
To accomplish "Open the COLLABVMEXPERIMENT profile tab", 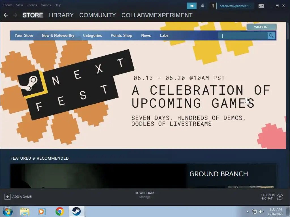I will pyautogui.click(x=157, y=15).
